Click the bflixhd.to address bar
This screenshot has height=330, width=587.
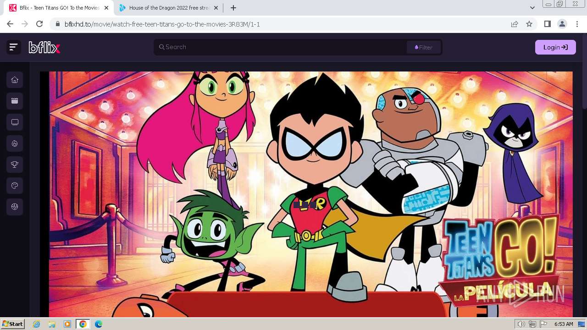(x=284, y=24)
